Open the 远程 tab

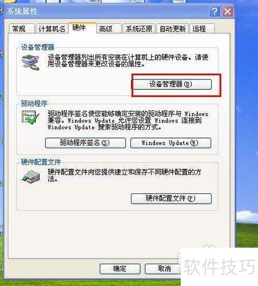[202, 29]
